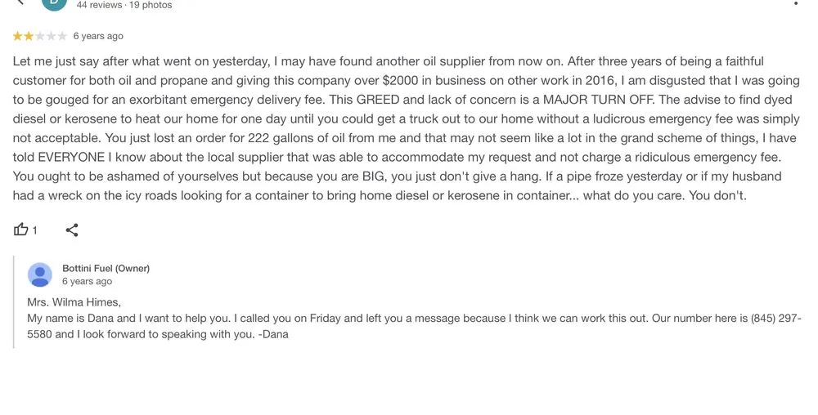Click the share icon below the review
Image resolution: width=818 pixels, height=415 pixels.
[x=72, y=230]
